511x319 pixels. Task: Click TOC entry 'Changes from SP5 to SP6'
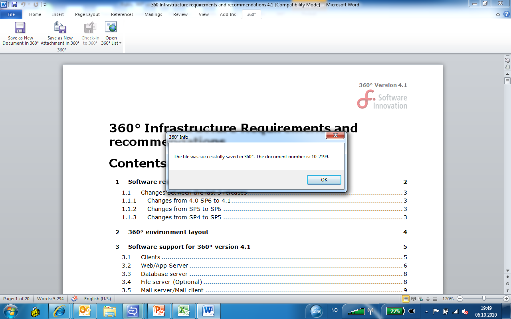click(184, 209)
